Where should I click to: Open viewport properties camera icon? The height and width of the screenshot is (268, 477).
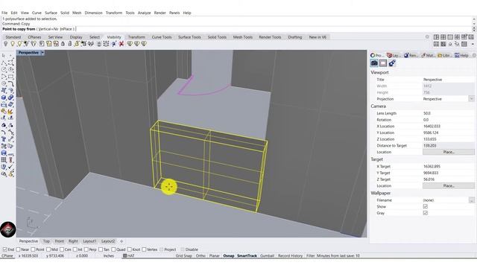pos(374,63)
